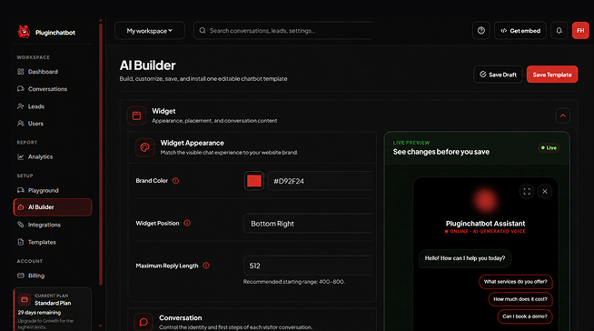Click 'What services do you offer?' suggestion
The height and width of the screenshot is (331, 594).
point(515,282)
